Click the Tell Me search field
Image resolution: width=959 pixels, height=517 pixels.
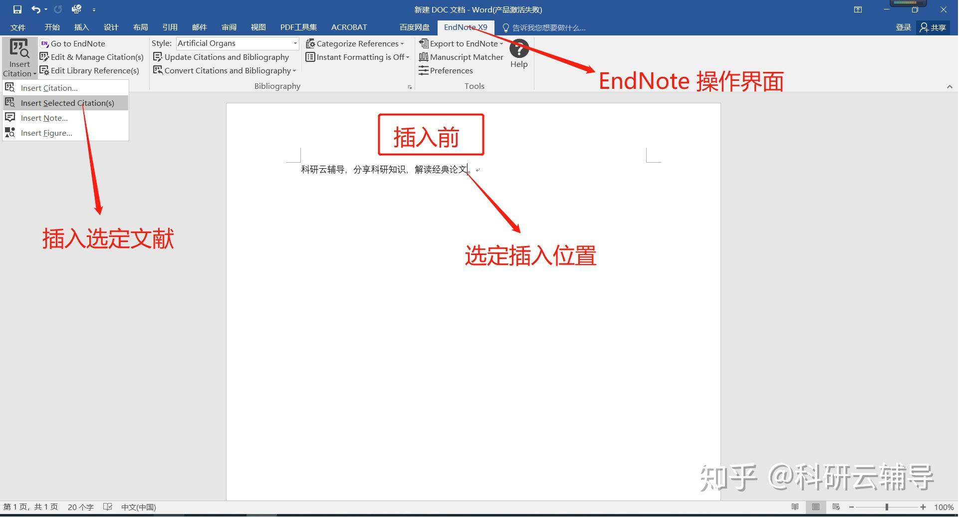(x=549, y=28)
